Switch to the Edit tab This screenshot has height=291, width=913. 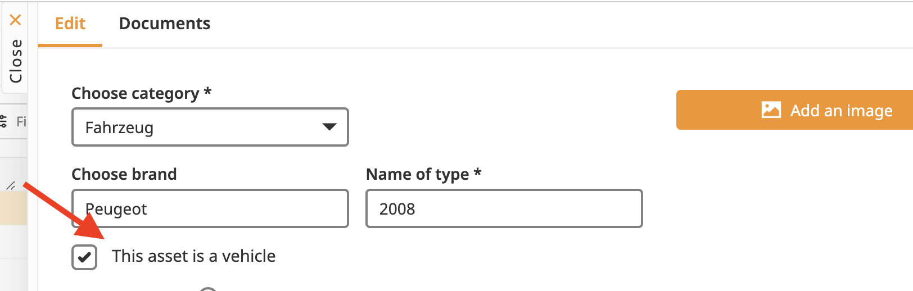point(70,24)
